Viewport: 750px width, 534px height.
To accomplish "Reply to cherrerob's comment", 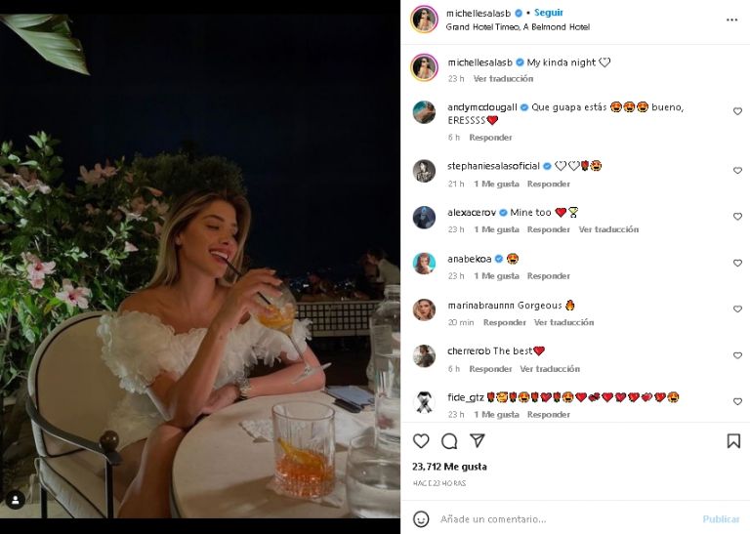I will pyautogui.click(x=490, y=369).
